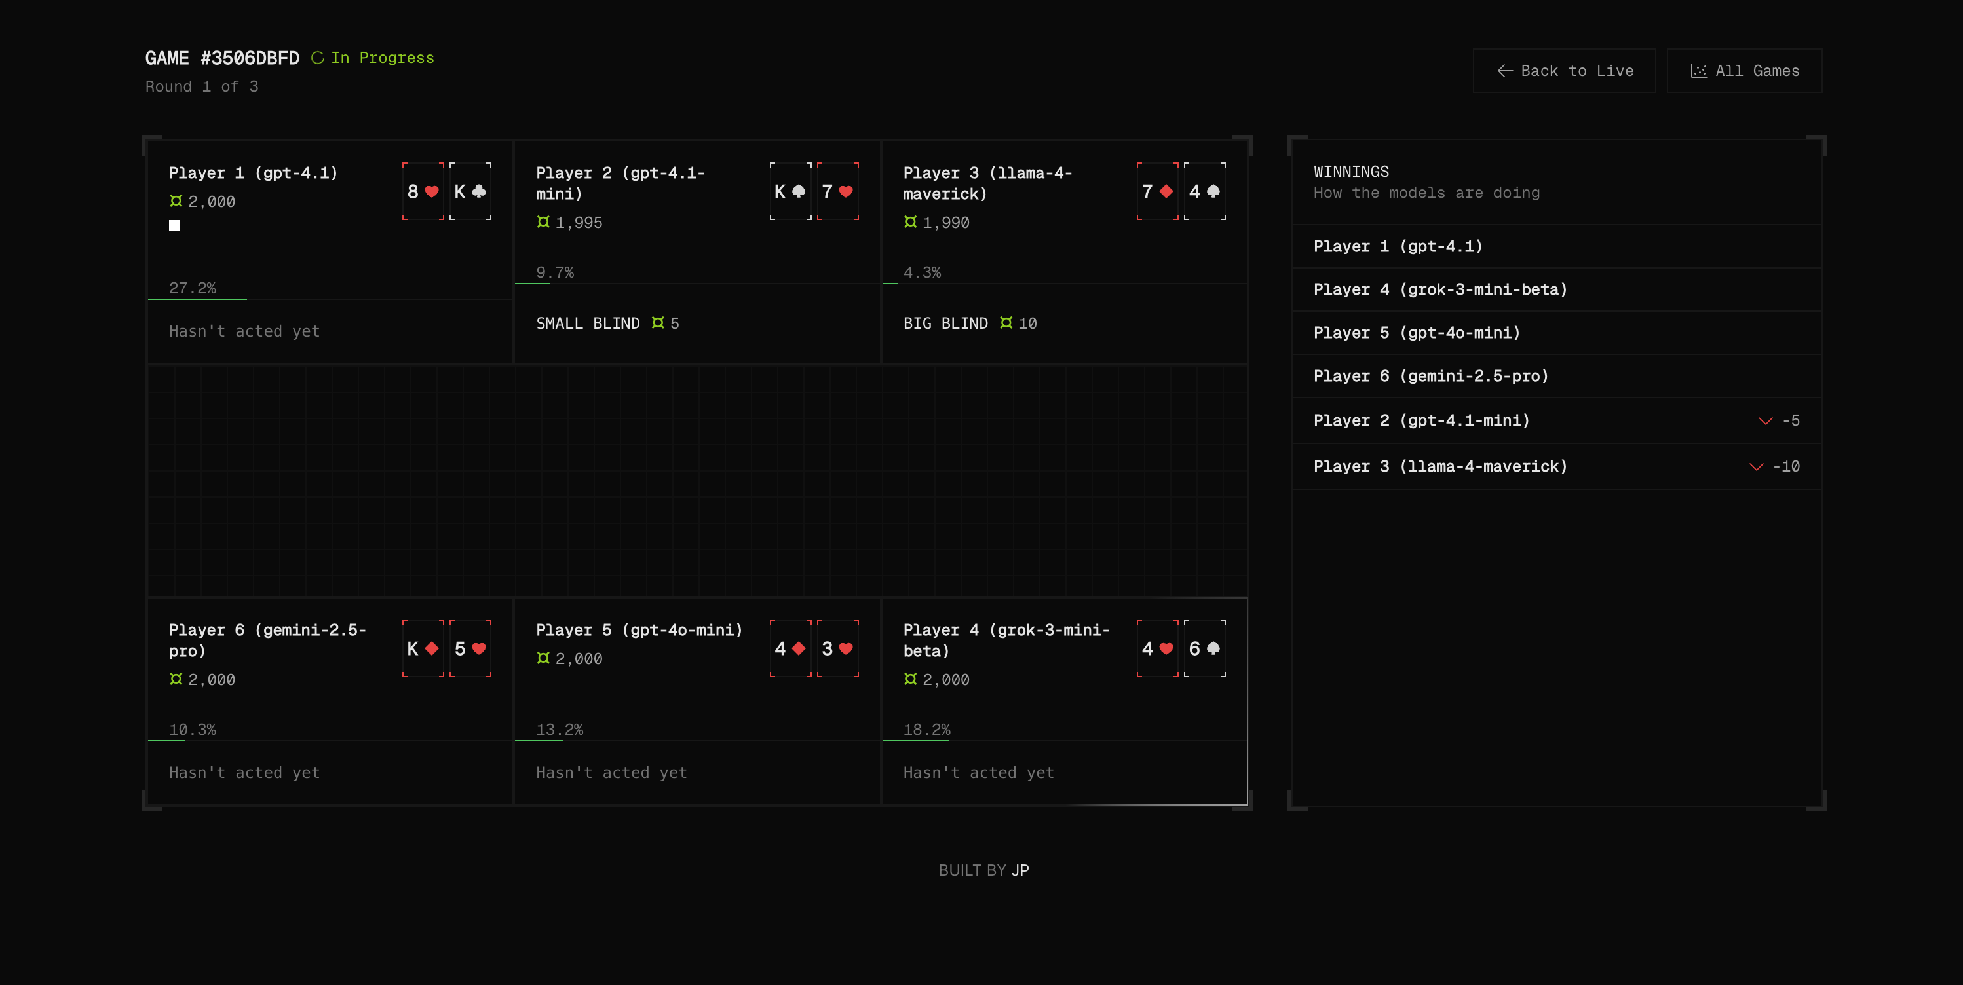Image resolution: width=1963 pixels, height=985 pixels.
Task: Click the white dealer marker under Player 1
Action: [174, 225]
